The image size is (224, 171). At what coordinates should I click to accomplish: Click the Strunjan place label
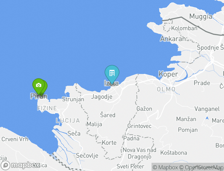(73, 99)
